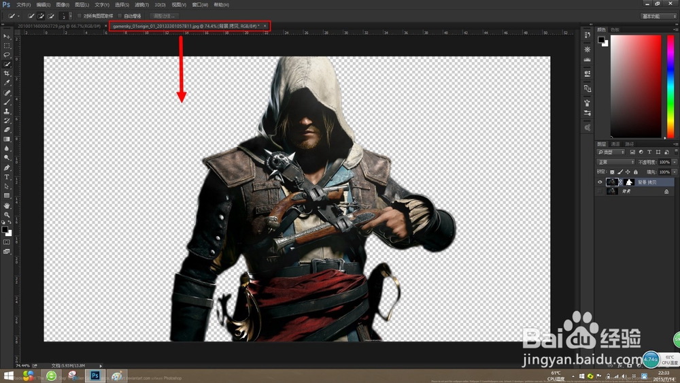Viewport: 680px width, 383px height.
Task: Select the Blur tool
Action: click(7, 148)
